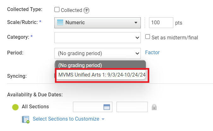Screen dimensions: 213x131
Task: Click the All Sections label
Action: pos(35,107)
